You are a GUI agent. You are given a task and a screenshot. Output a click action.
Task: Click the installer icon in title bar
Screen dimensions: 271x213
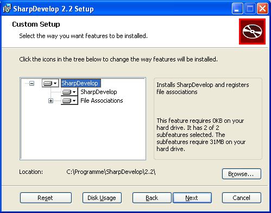7,8
